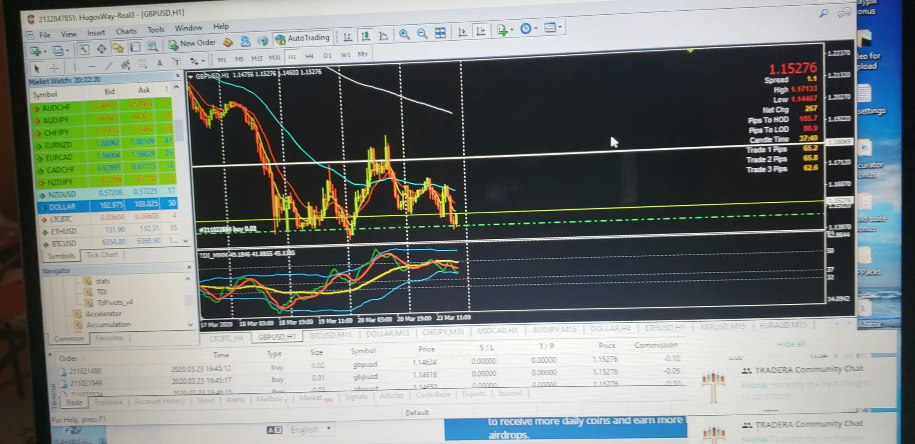Toggle the Navigator star-folder icon
This screenshot has width=915, height=444.
point(118,49)
